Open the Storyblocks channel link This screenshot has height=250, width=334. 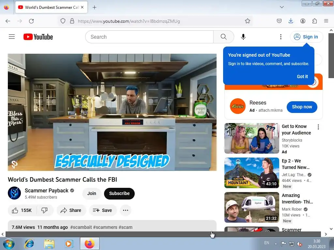click(x=292, y=140)
